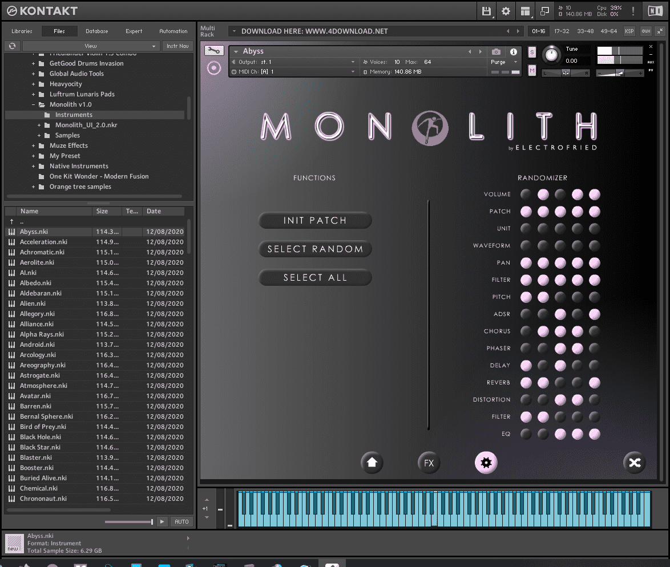This screenshot has width=670, height=567.
Task: Adjust the Tune knob on the Abyss instrument
Action: click(551, 55)
